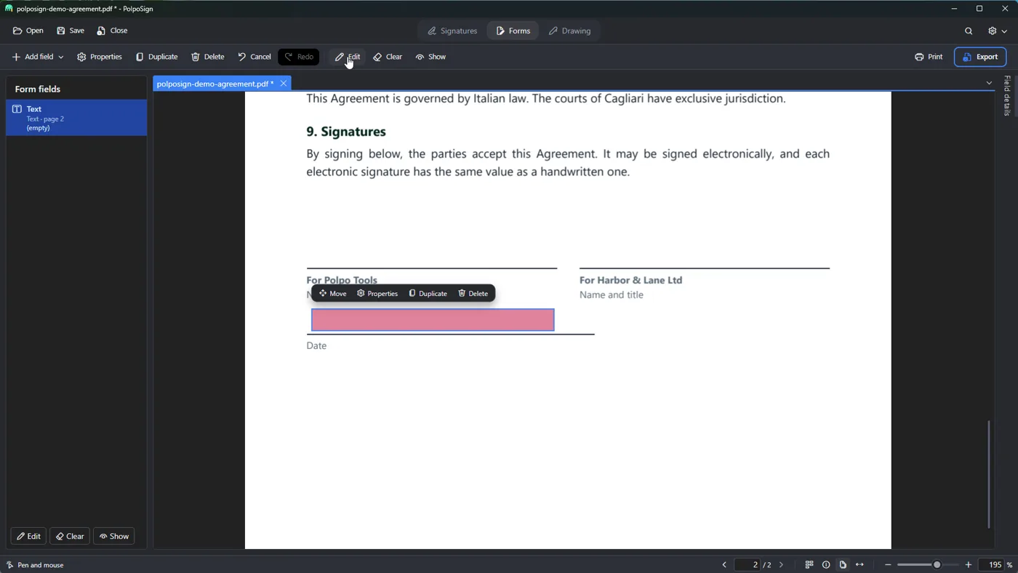Open Properties in the top toolbar
Image resolution: width=1018 pixels, height=573 pixels.
coord(100,57)
